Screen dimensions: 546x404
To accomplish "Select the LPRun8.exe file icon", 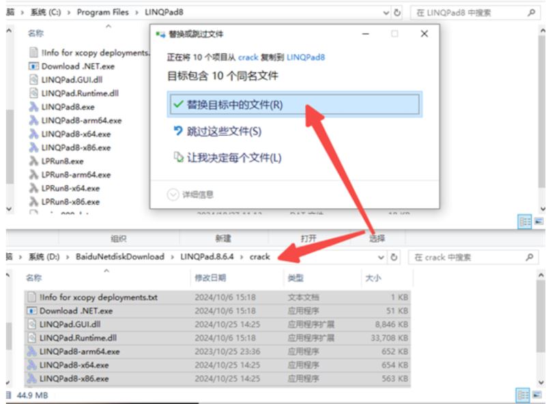I will [x=33, y=161].
